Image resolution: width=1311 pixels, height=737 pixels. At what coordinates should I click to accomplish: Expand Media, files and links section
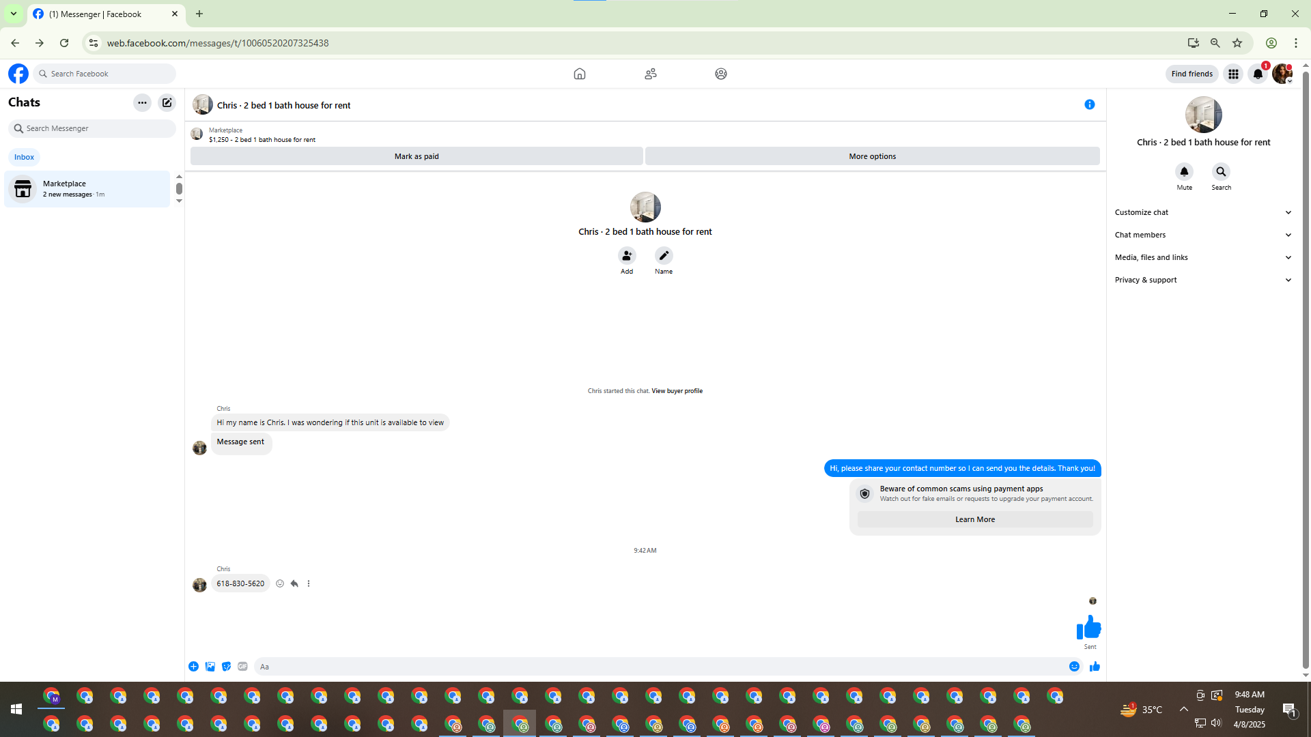(1203, 257)
